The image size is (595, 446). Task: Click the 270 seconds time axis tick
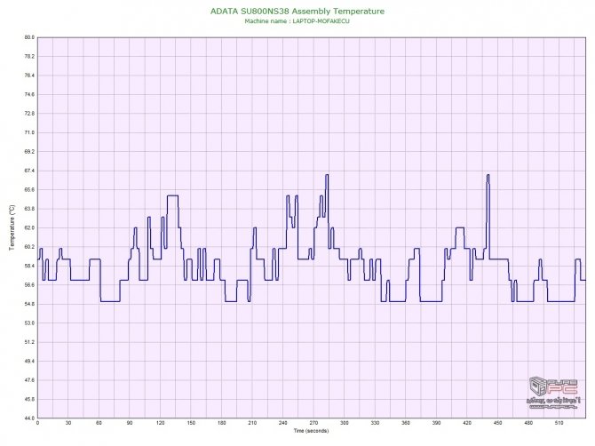313,423
